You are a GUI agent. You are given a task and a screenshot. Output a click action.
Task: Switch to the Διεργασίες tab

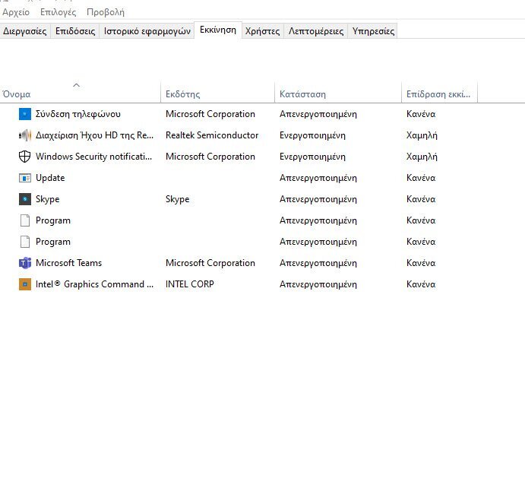click(25, 31)
